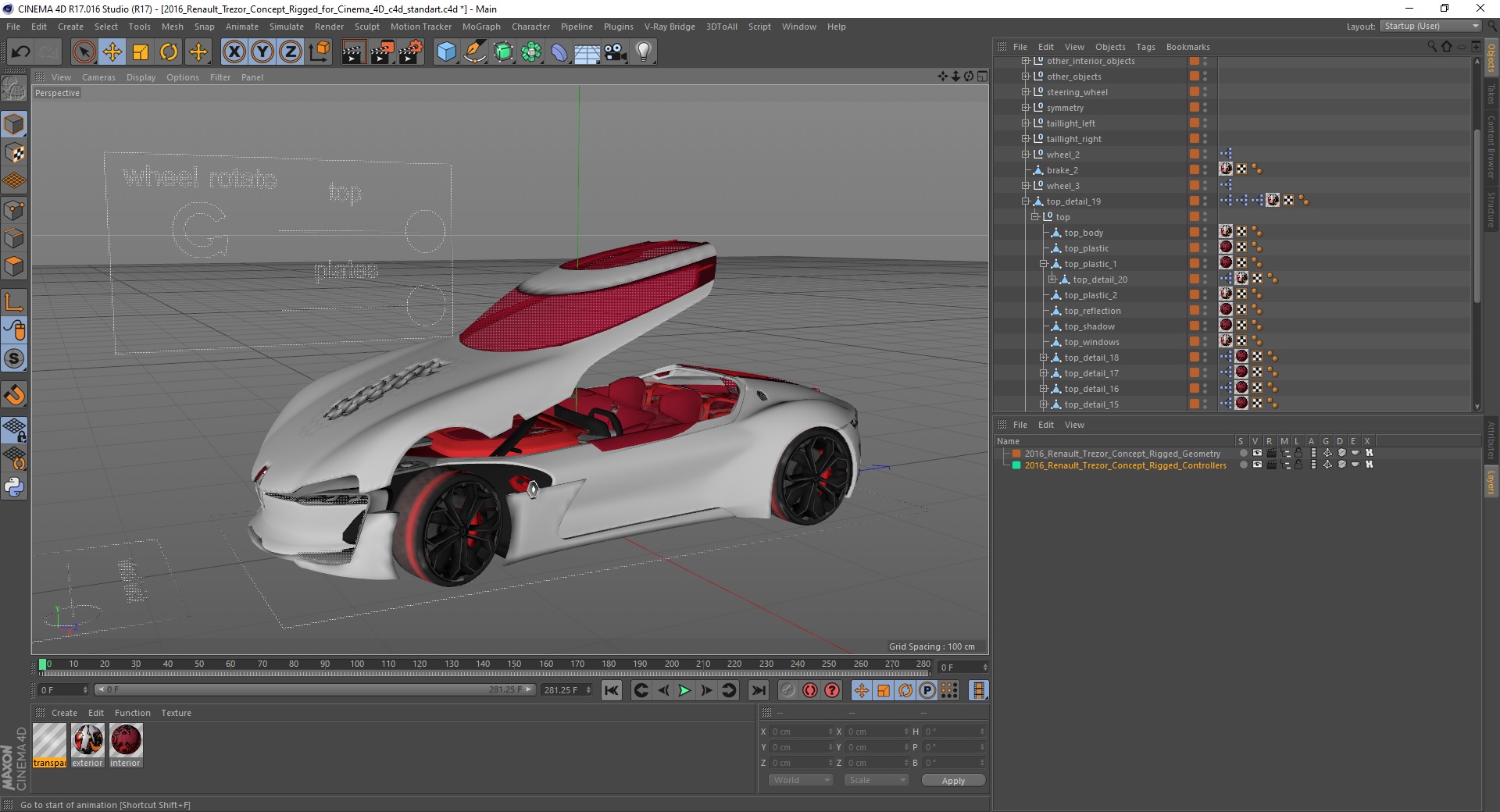Add a Cube primitive object
Image resolution: width=1500 pixels, height=812 pixels.
tap(446, 52)
